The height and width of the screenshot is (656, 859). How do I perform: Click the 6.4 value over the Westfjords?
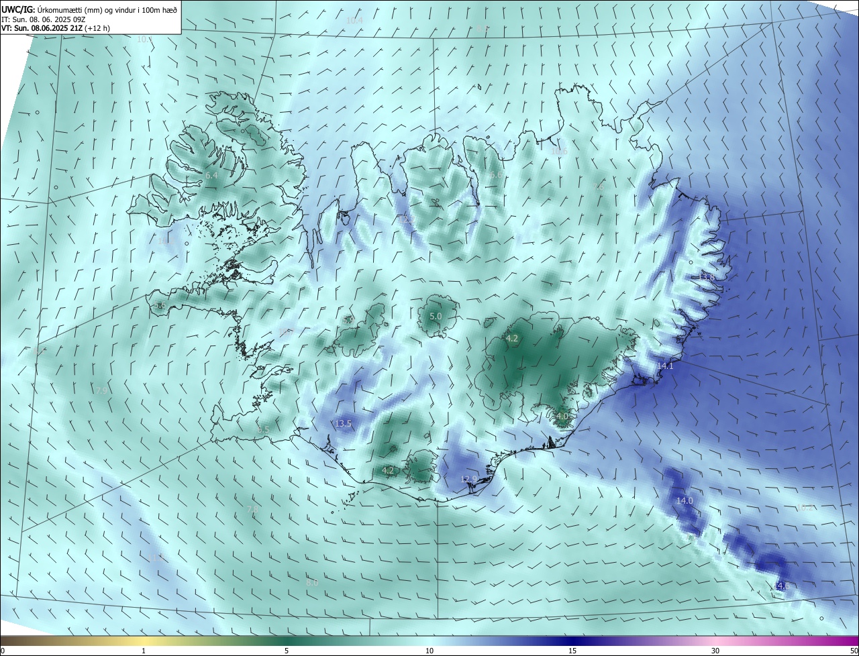point(211,175)
